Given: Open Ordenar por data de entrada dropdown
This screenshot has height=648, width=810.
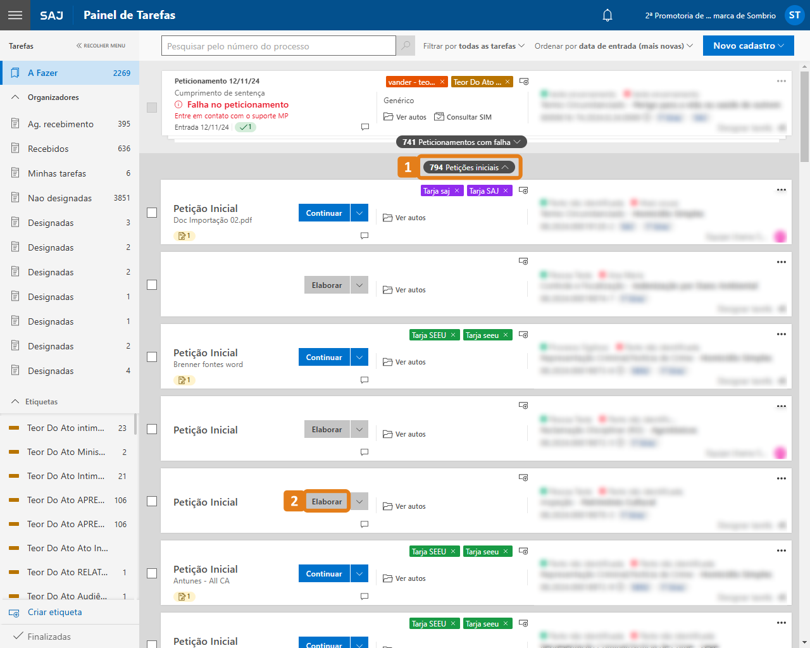Looking at the screenshot, I should click(x=613, y=46).
